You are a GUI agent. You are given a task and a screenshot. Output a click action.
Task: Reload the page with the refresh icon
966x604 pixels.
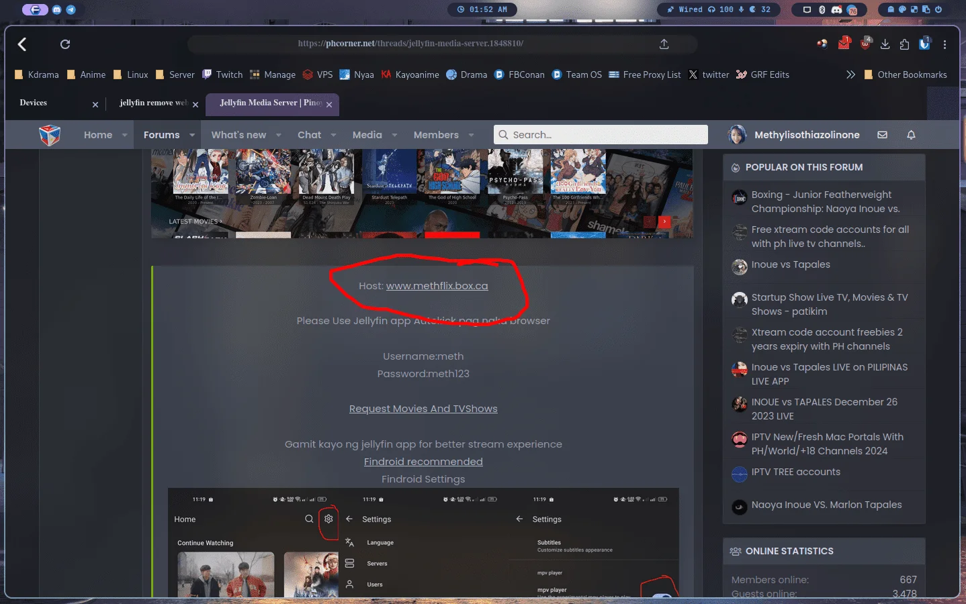(65, 44)
